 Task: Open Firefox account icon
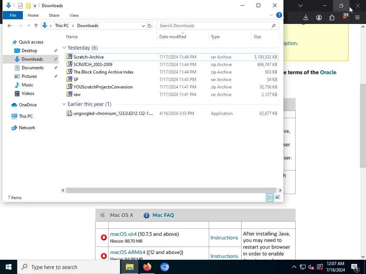(x=319, y=17)
